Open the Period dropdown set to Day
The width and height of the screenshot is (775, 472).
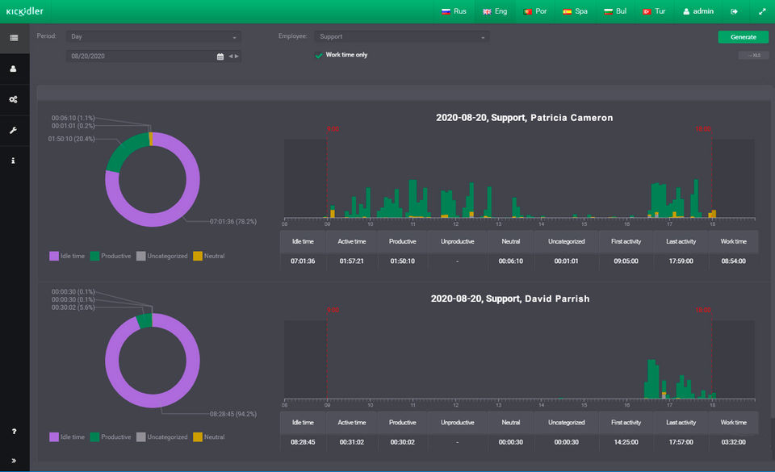coord(153,36)
